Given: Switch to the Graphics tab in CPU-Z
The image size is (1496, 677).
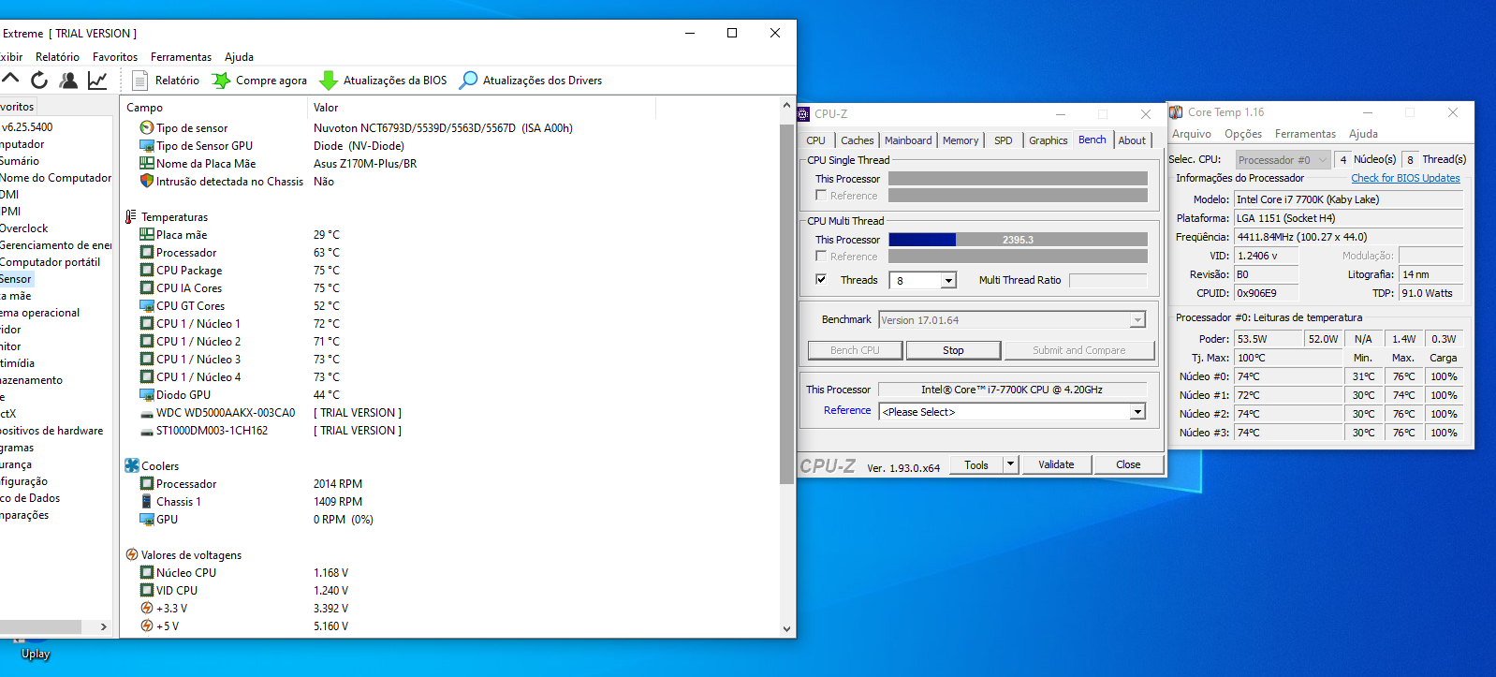Looking at the screenshot, I should (1048, 140).
